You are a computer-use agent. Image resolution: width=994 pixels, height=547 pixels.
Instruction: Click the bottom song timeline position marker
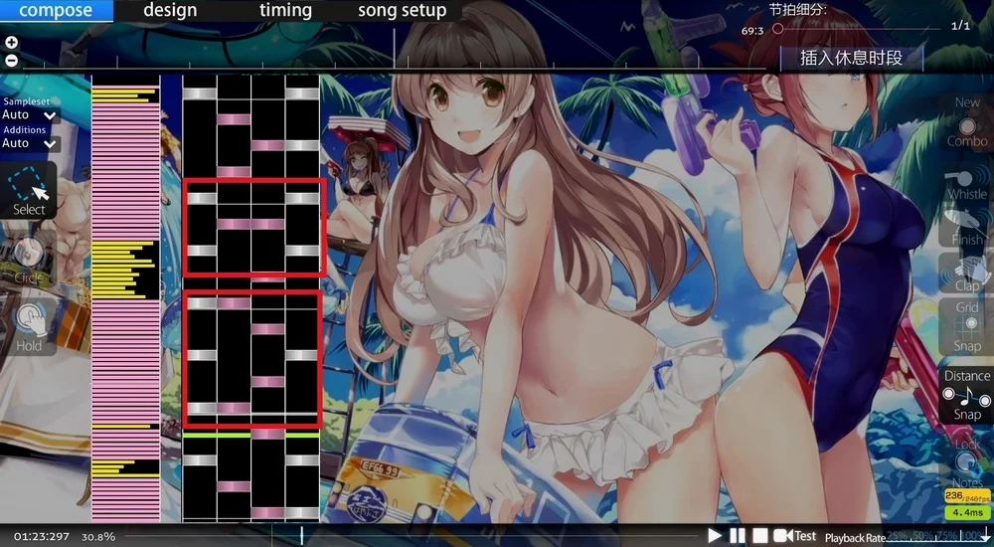[302, 535]
